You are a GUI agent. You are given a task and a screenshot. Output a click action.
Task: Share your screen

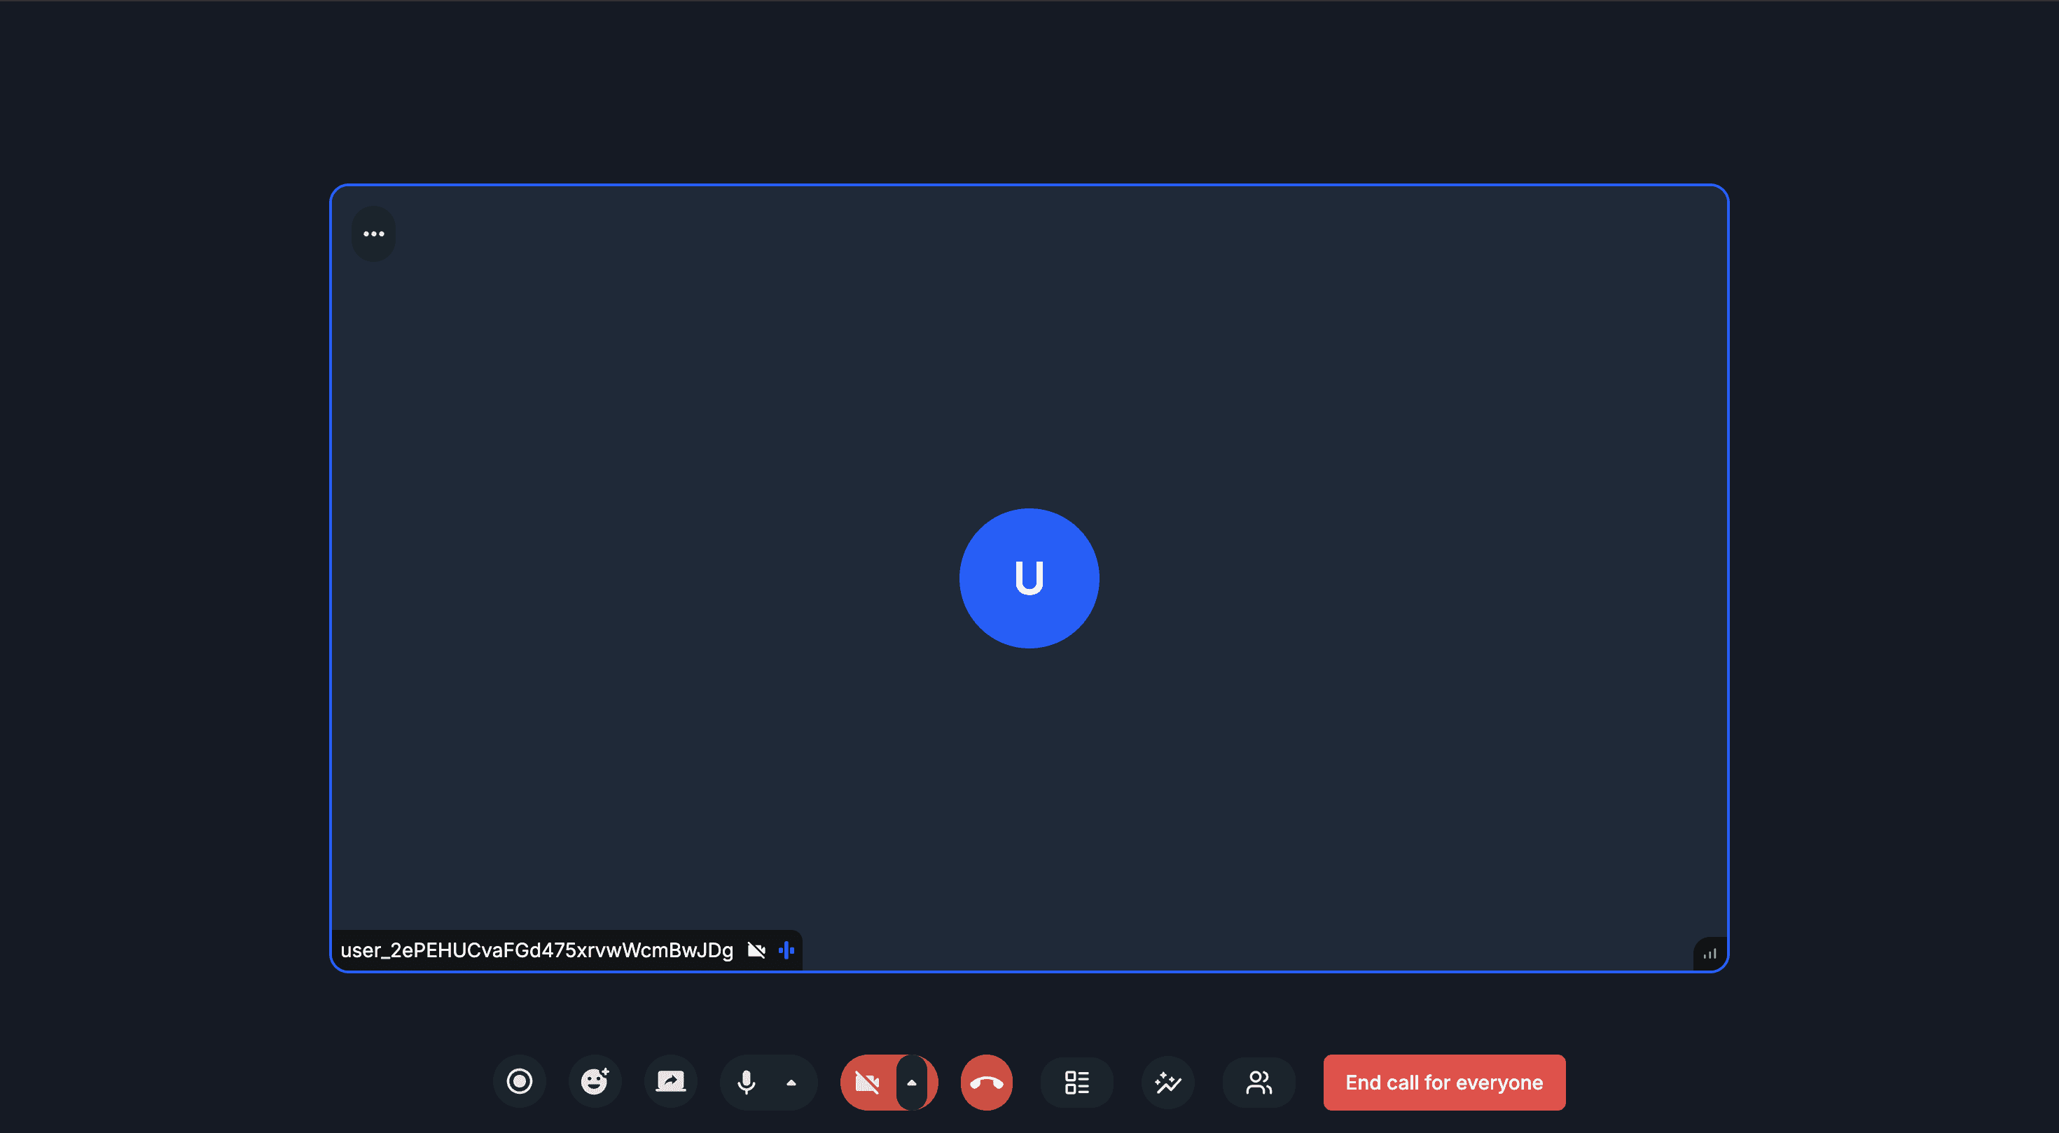pos(671,1082)
